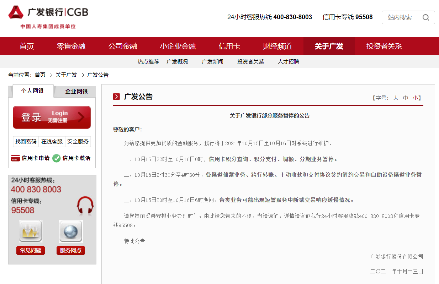The width and height of the screenshot is (439, 284).
Task: Go to 广发新闻 submenu
Action: (x=212, y=62)
